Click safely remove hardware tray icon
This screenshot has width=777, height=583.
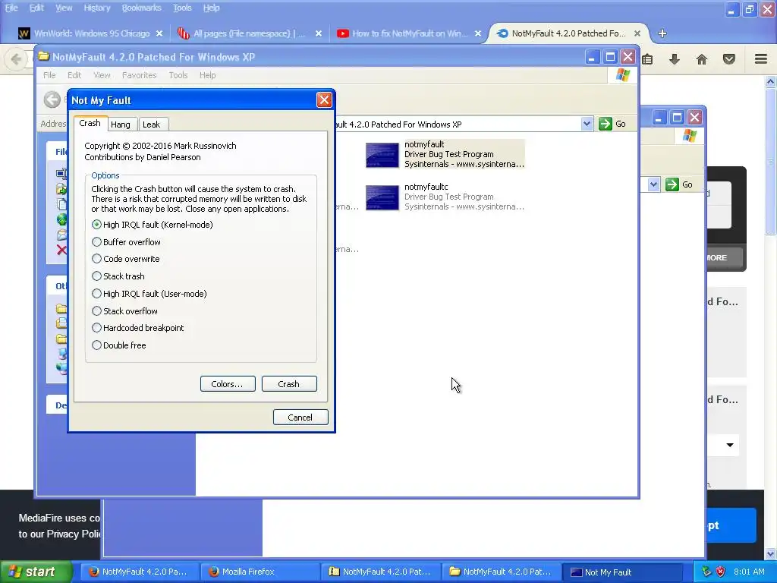click(706, 572)
